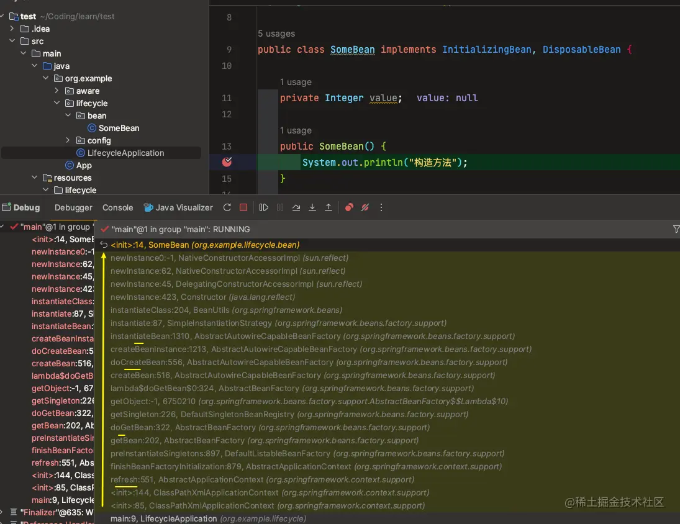
Task: Expand the .idea folder
Action: [12, 29]
